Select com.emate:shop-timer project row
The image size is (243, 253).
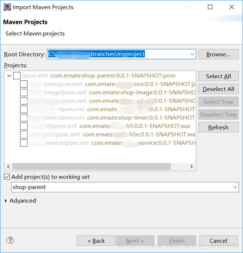coord(112,118)
